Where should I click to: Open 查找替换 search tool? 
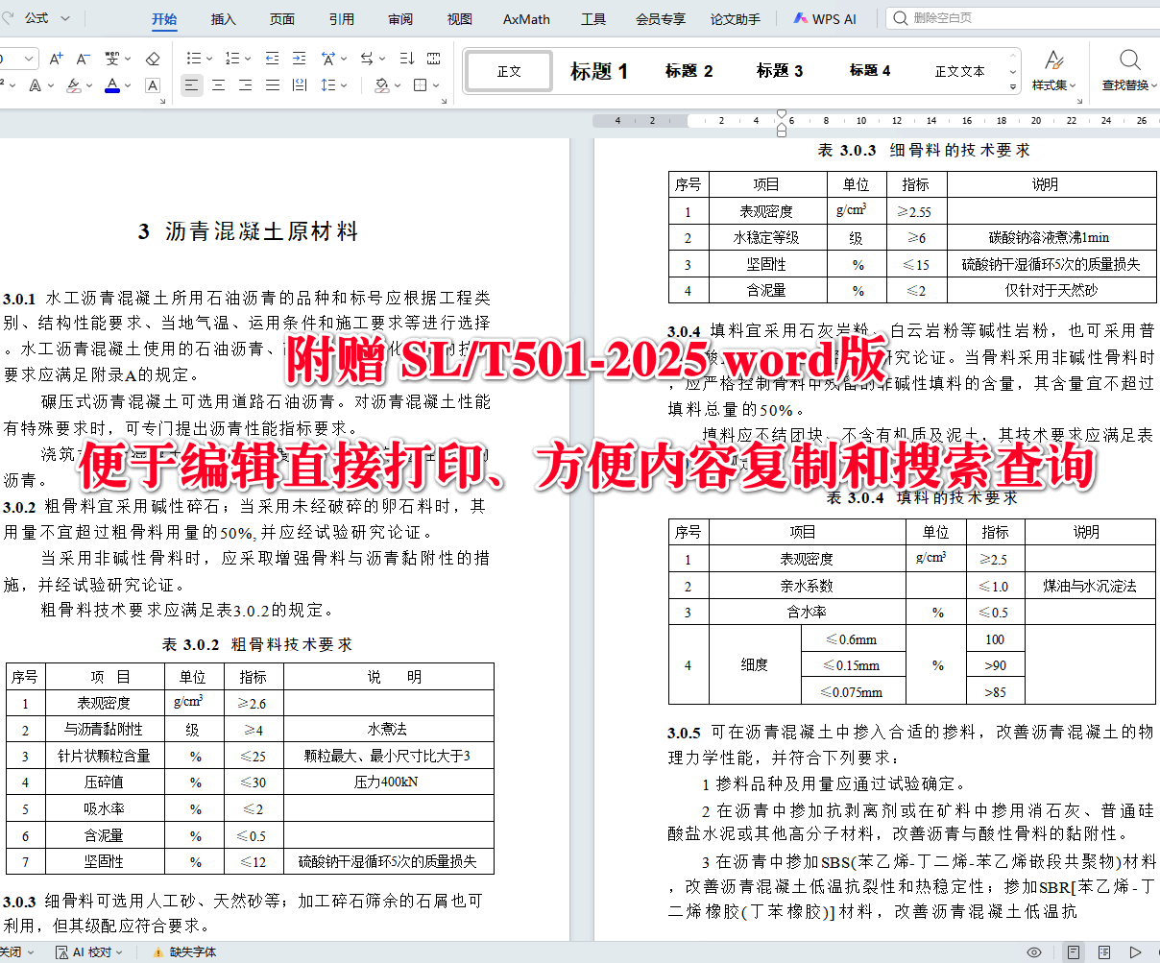1129,71
